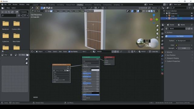Select vertex select mode icon
Screen dimensions: 194x109
46,11
